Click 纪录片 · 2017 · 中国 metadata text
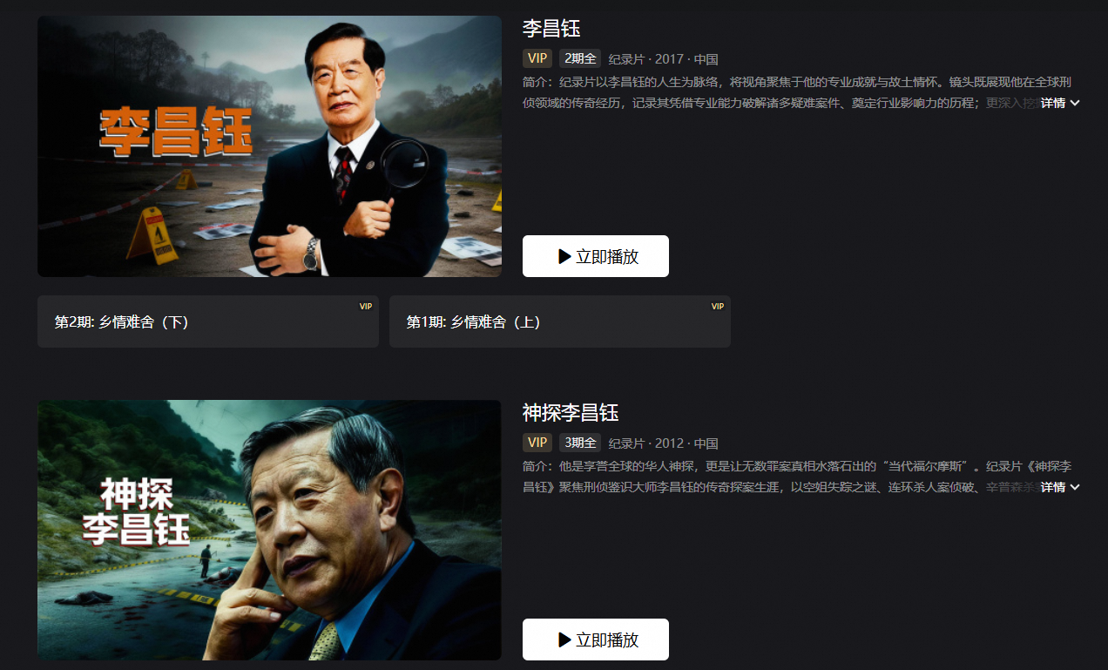This screenshot has width=1108, height=670. (663, 59)
